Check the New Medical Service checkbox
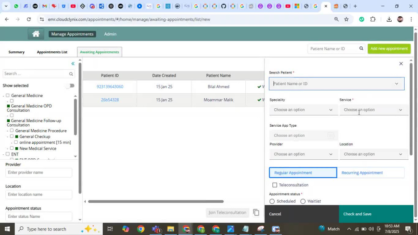418x235 pixels. coord(12,148)
